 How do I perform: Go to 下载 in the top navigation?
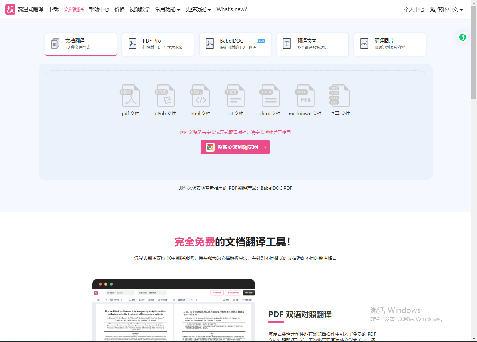point(53,9)
